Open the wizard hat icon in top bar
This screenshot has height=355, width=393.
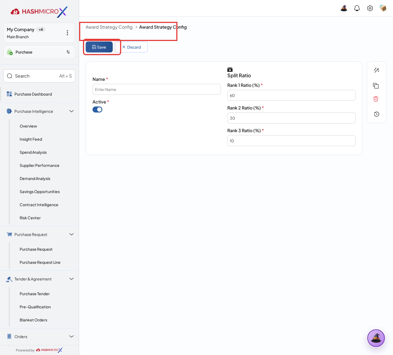tap(344, 8)
